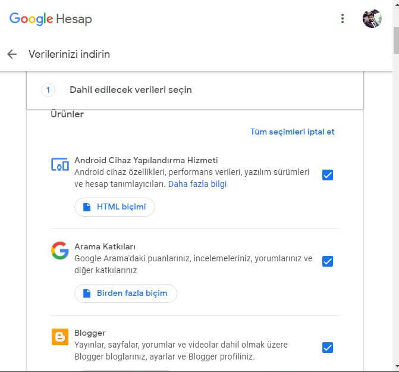Click the orange Blogger icon
This screenshot has width=399, height=372.
click(60, 337)
